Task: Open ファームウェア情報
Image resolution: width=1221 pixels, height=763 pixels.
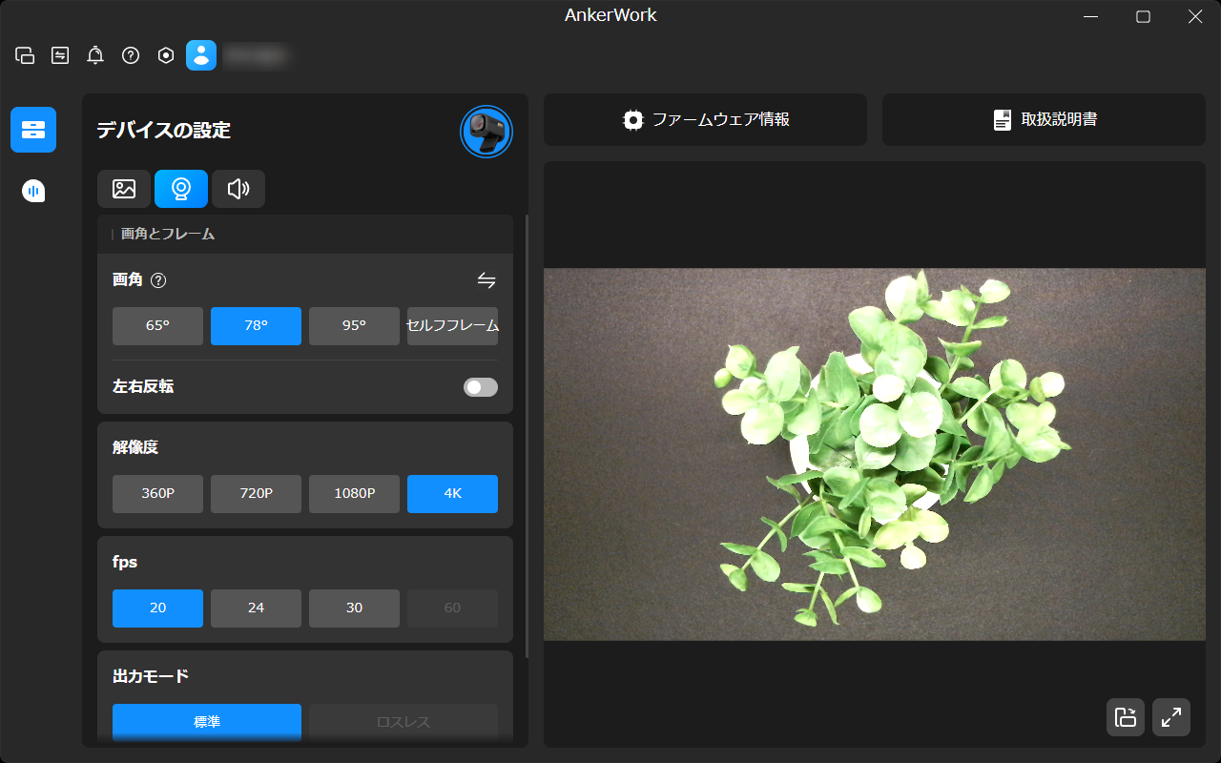Action: point(705,120)
